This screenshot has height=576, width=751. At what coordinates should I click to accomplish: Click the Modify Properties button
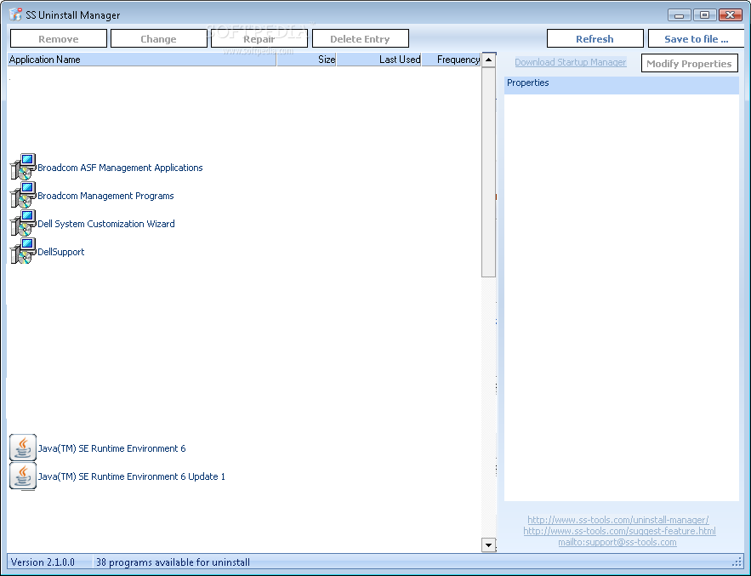click(689, 64)
